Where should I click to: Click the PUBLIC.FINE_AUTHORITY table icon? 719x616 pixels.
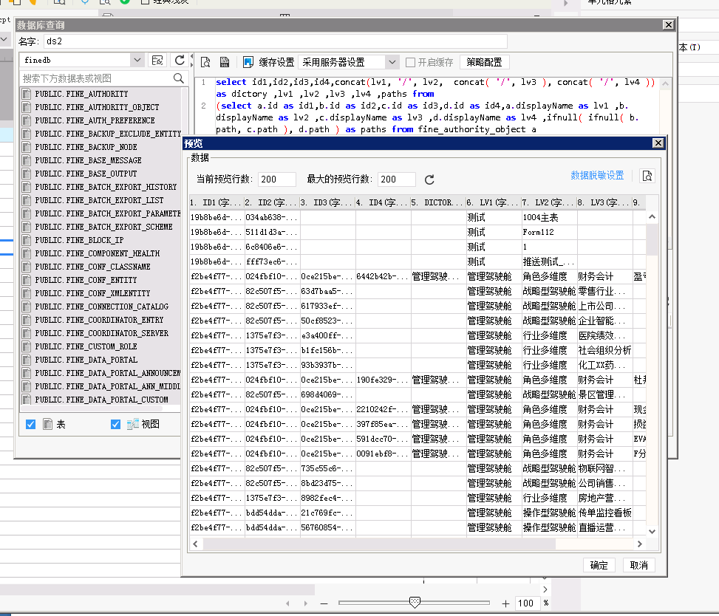(x=27, y=94)
